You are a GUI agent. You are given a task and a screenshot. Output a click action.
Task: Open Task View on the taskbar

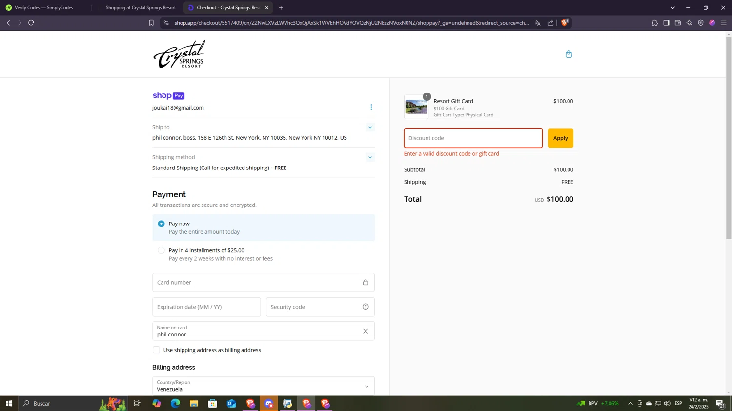137,403
